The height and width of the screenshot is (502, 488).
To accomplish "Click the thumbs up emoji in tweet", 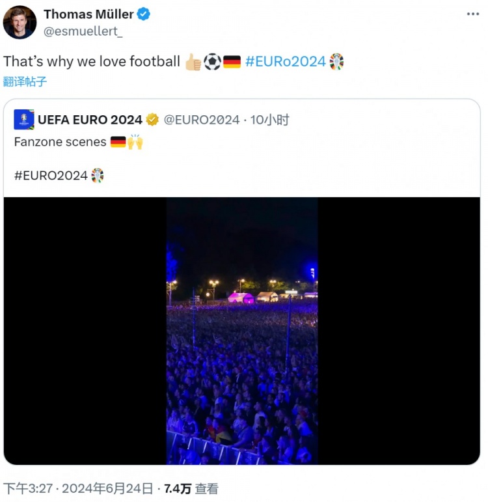I will coord(193,61).
